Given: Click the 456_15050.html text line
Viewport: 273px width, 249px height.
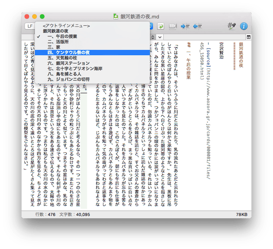Looking at the screenshot, I should pos(202,61).
